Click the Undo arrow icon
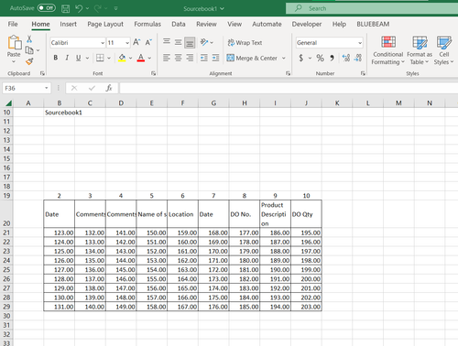This screenshot has width=458, height=346. [79, 8]
